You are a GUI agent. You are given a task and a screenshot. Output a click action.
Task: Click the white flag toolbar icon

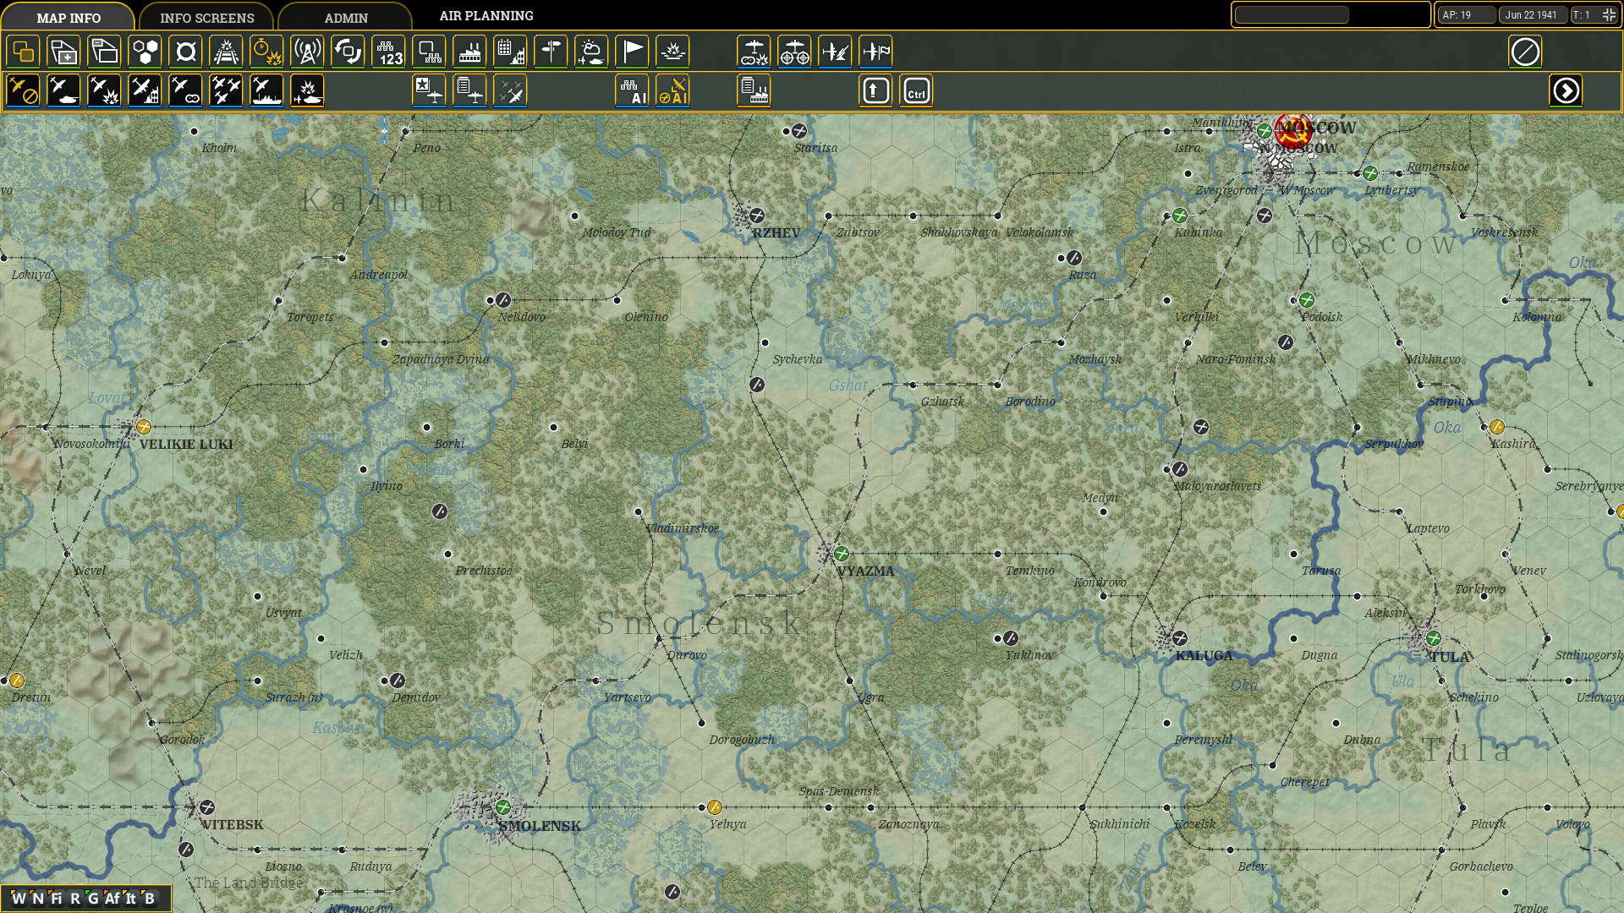(632, 52)
